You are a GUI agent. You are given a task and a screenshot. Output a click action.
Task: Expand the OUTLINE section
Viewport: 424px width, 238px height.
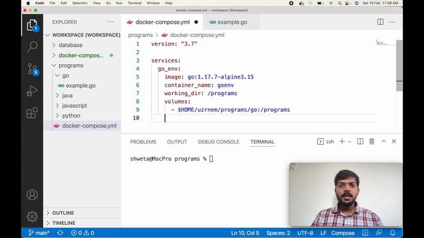pos(82,213)
